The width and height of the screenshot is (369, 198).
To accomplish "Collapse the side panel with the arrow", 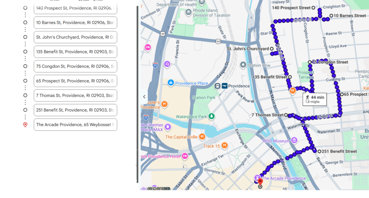I will pos(144,96).
